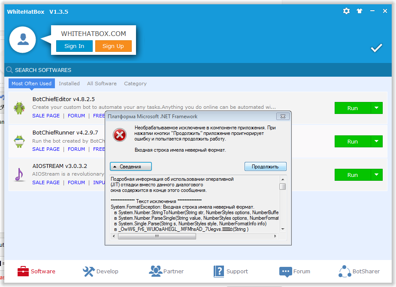Switch to the All Software tab
Image resolution: width=396 pixels, height=287 pixels.
(102, 84)
